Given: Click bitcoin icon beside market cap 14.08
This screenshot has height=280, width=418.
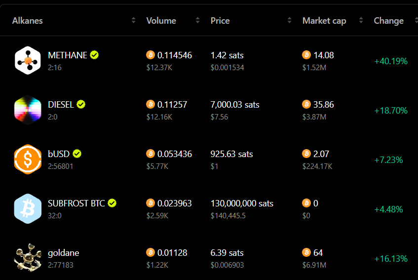Looking at the screenshot, I should tap(306, 55).
